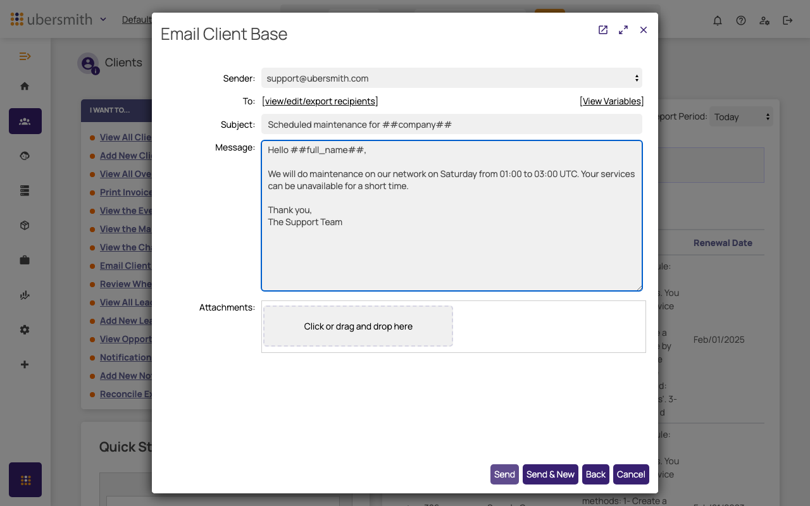Click the Clients page heading icon
The width and height of the screenshot is (810, 506).
[88, 63]
